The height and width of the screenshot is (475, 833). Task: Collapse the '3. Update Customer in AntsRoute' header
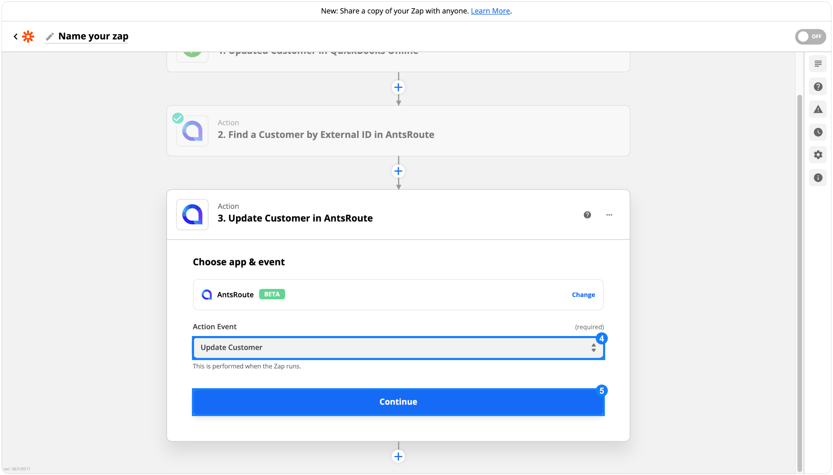click(x=398, y=214)
